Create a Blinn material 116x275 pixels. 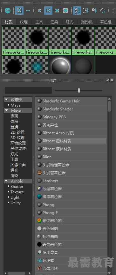[72, 157]
